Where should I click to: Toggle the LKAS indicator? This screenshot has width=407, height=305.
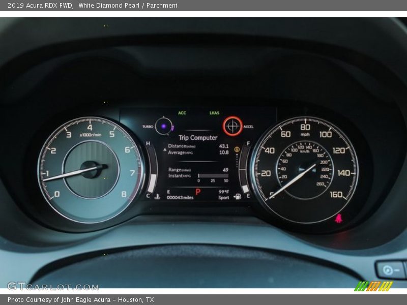pyautogui.click(x=214, y=113)
